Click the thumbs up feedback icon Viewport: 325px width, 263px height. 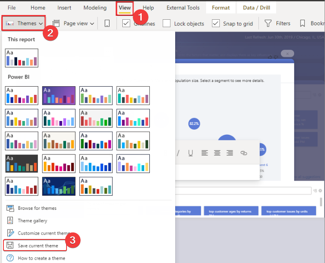pyautogui.click(x=270, y=57)
